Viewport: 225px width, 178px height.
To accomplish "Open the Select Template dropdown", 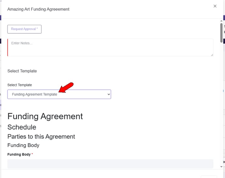I will [x=59, y=94].
